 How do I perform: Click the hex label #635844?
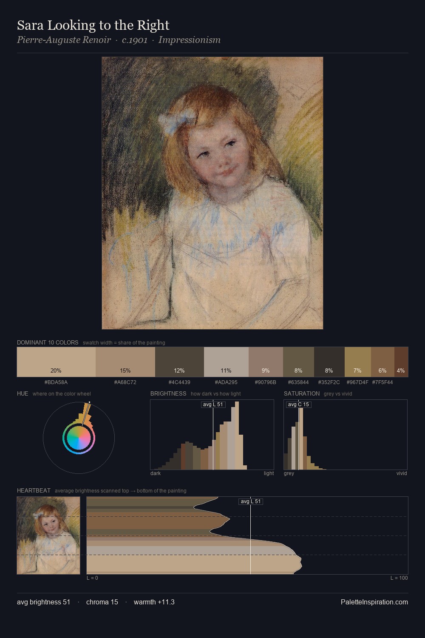298,382
